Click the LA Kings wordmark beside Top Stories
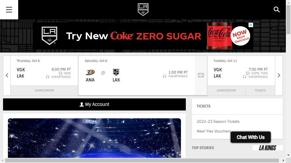 (267, 148)
